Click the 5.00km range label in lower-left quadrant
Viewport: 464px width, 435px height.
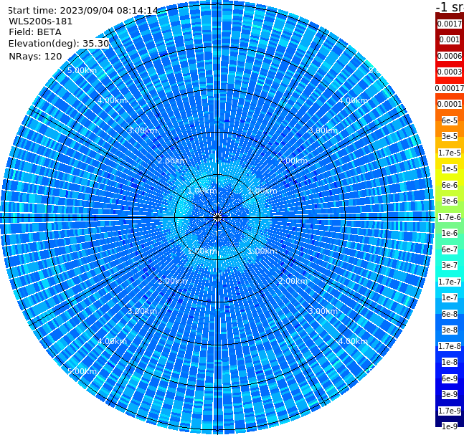82,371
